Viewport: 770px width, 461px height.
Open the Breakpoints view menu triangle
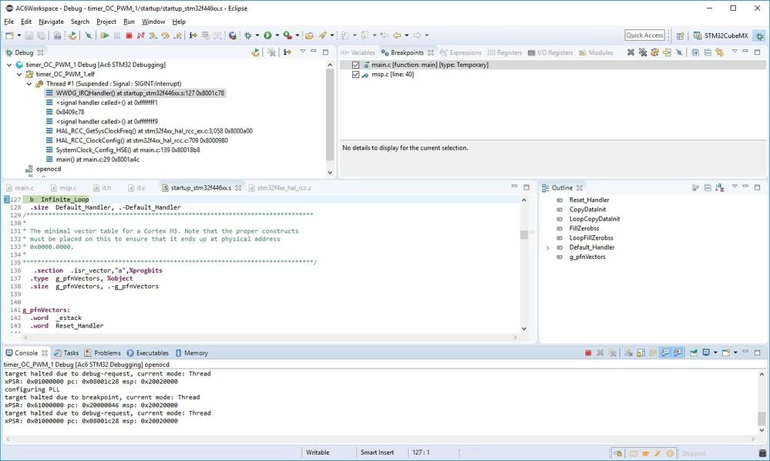735,51
